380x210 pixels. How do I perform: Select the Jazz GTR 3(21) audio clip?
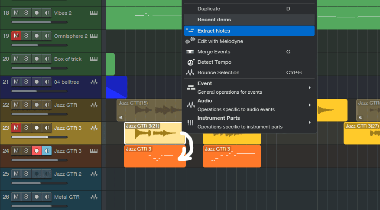[x=154, y=135]
